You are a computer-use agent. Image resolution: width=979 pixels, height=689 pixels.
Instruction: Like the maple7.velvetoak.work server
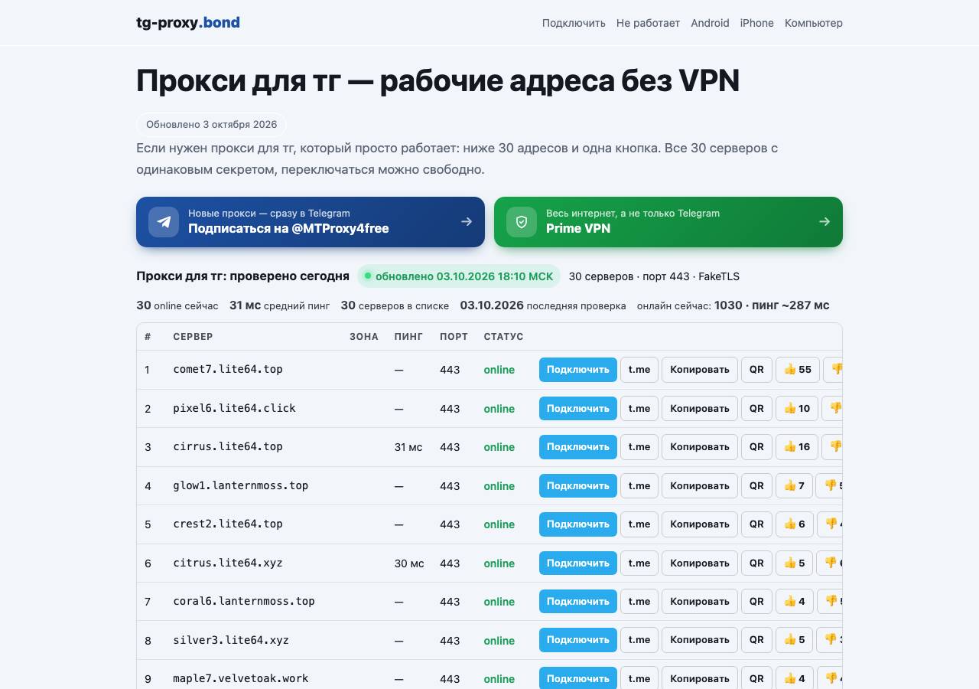pyautogui.click(x=794, y=679)
